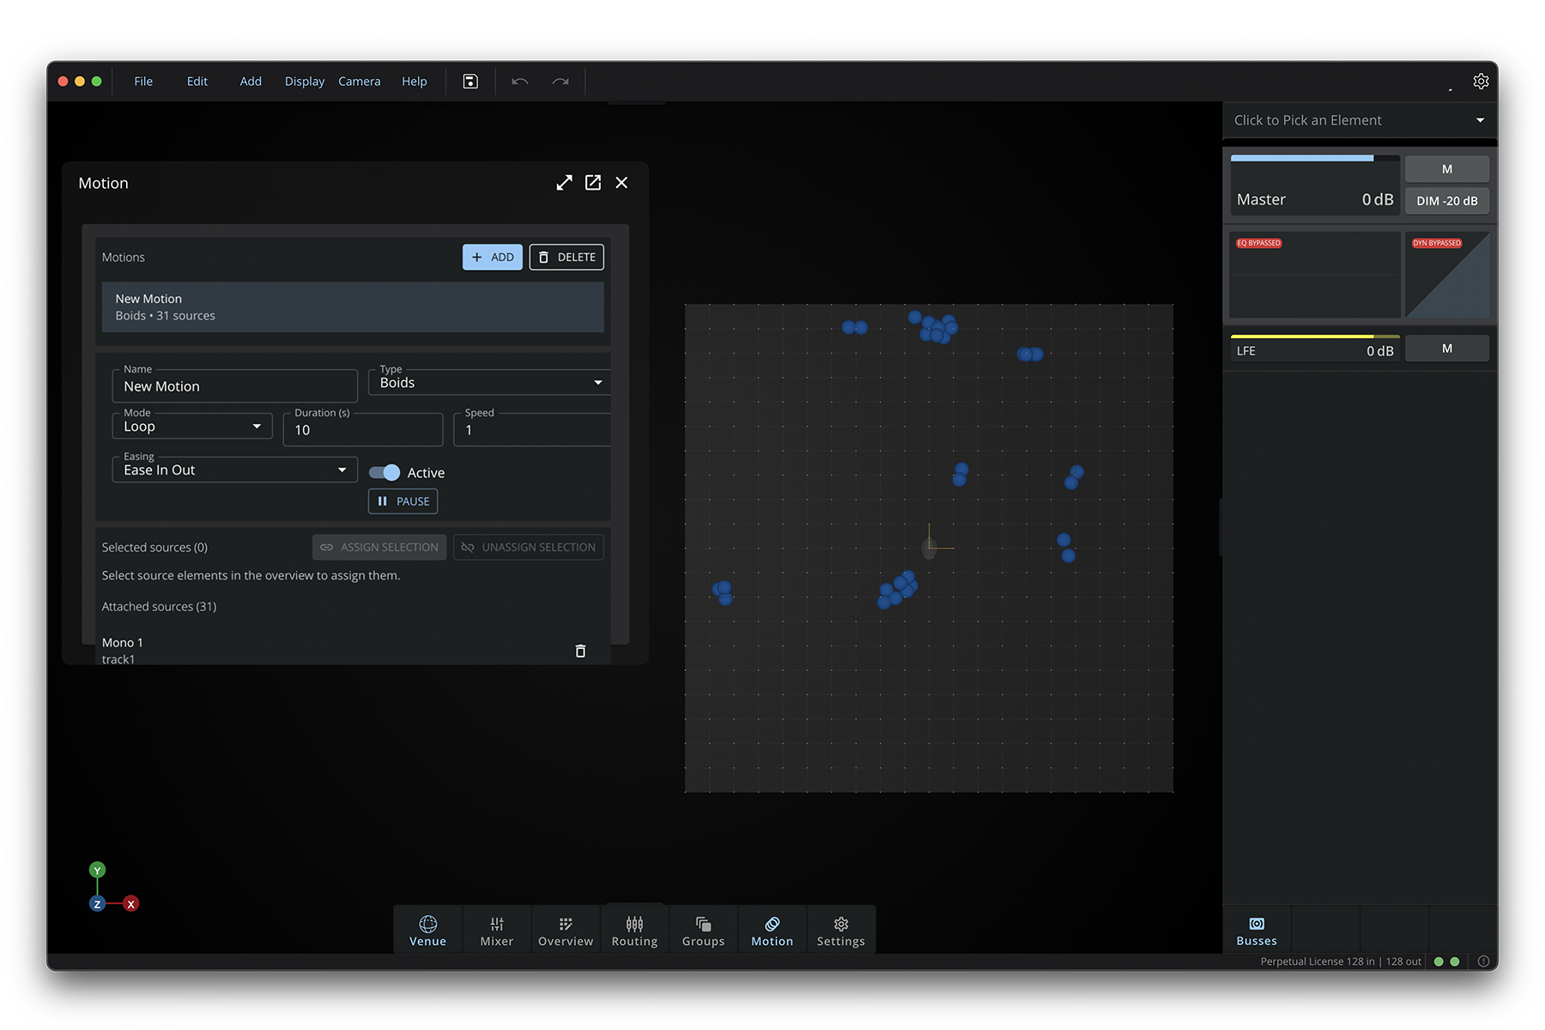Expand the Easing dropdown
The height and width of the screenshot is (1030, 1545).
[x=234, y=470]
